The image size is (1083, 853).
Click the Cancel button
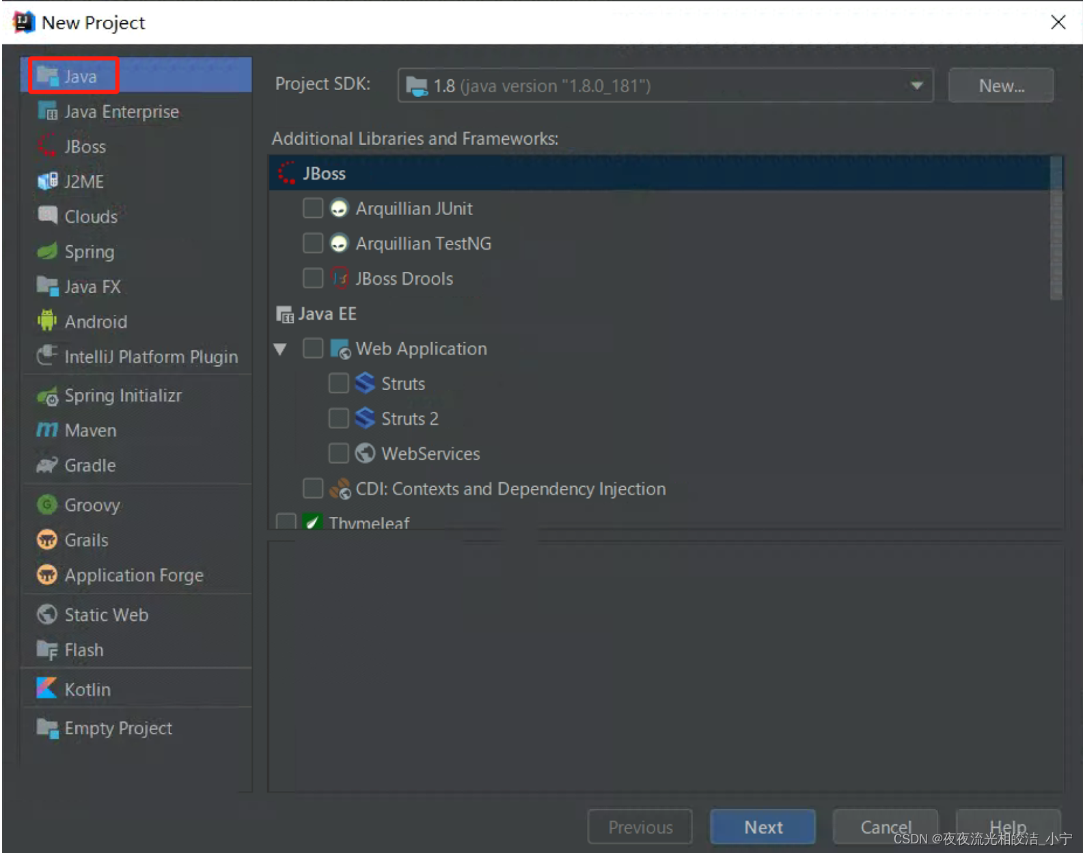point(886,827)
